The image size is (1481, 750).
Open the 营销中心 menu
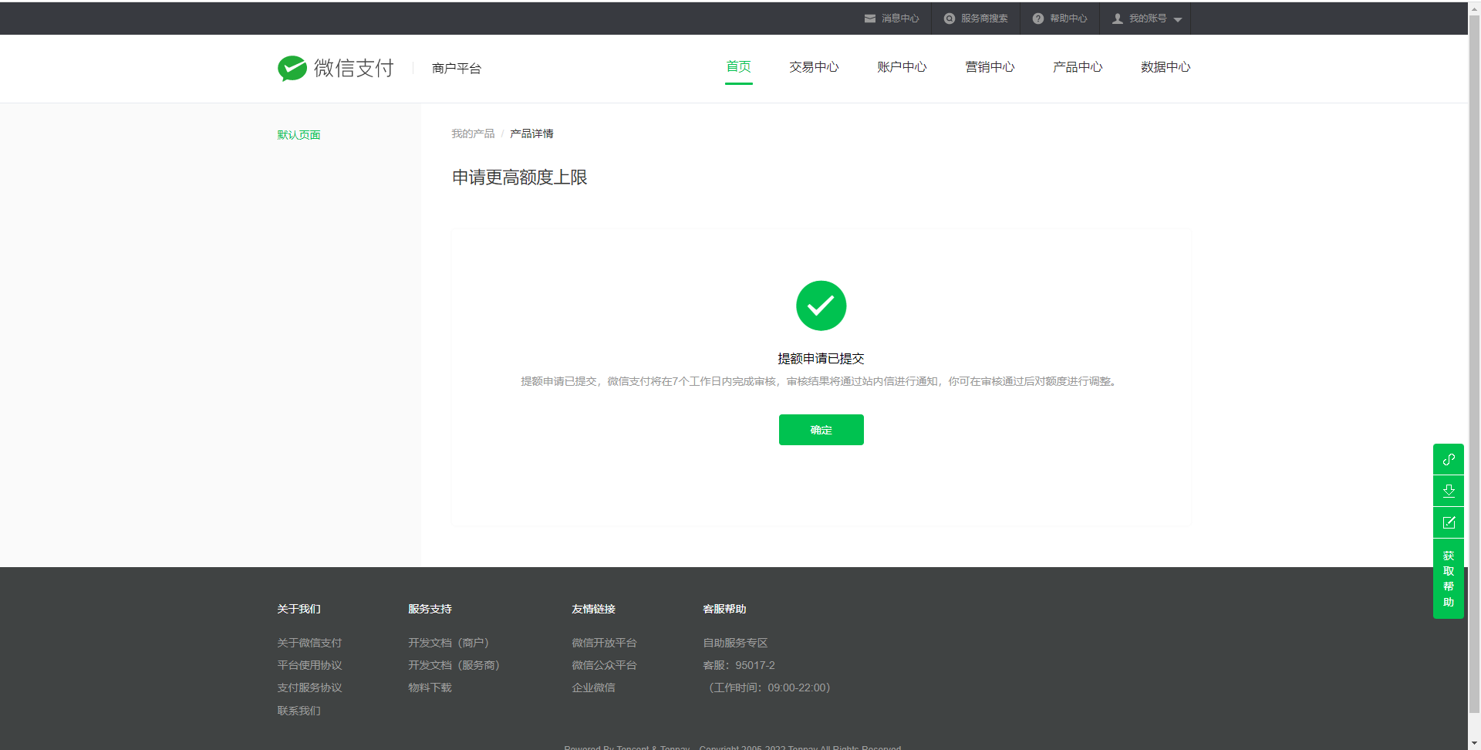coord(990,67)
